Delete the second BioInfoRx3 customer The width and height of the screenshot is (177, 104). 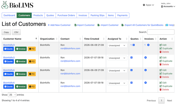164,64
